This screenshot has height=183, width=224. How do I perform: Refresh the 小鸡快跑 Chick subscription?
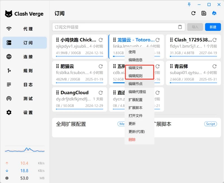point(101,40)
